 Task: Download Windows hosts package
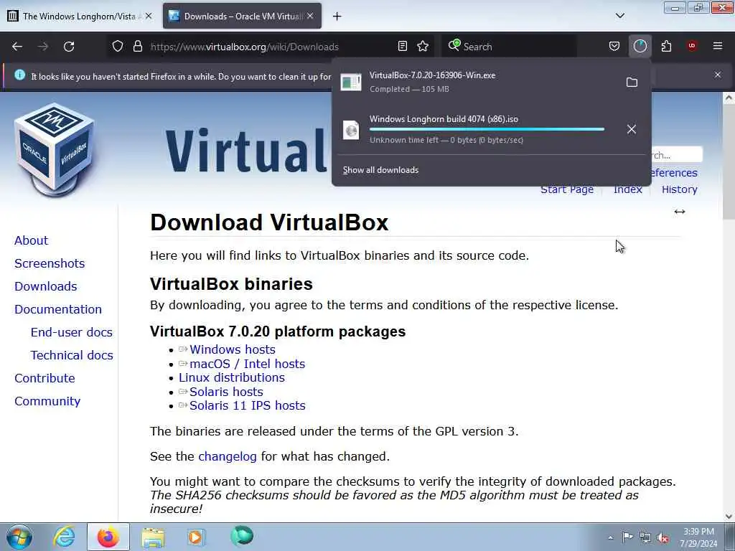233,349
